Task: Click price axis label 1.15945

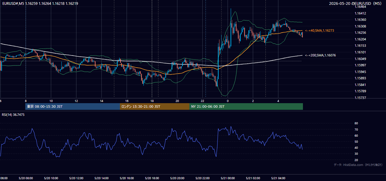Action: click(360, 72)
